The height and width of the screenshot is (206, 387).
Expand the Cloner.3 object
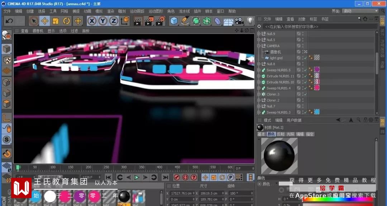pyautogui.click(x=259, y=94)
